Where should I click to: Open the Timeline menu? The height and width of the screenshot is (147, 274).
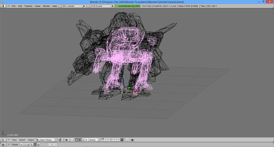[28, 6]
